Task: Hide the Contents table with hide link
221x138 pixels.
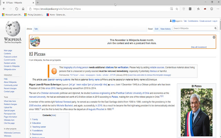Action: (x=54, y=115)
